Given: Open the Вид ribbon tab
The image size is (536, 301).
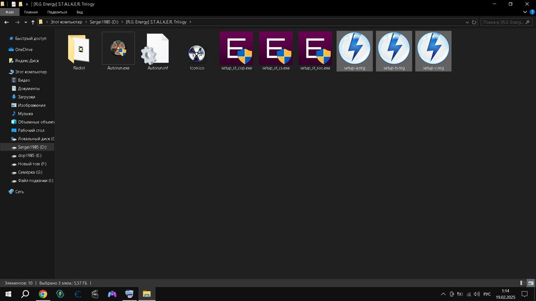Looking at the screenshot, I should click(80, 12).
